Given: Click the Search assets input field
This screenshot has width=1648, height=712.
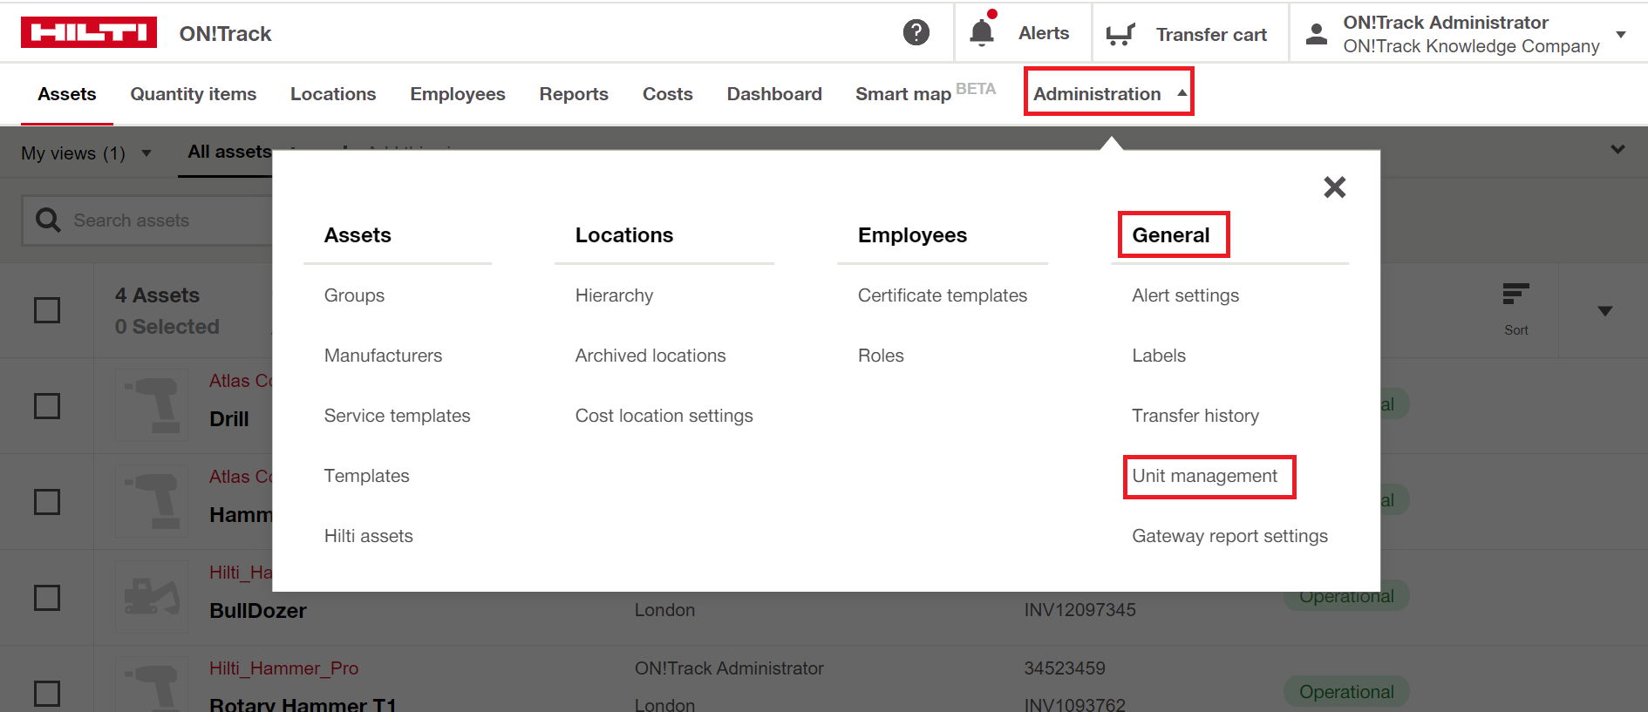Looking at the screenshot, I should click(x=148, y=220).
